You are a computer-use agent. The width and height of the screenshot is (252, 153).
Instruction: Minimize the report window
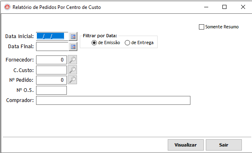[x=206, y=7]
